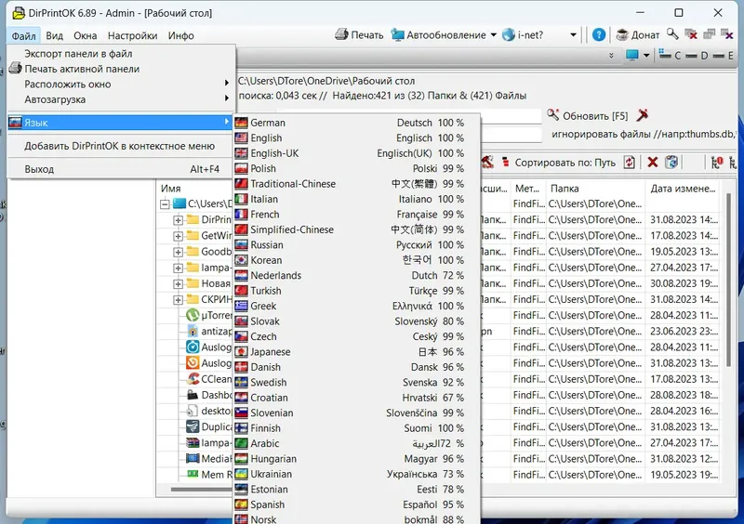The image size is (744, 524).
Task: Open help via blue question mark icon
Action: (599, 34)
